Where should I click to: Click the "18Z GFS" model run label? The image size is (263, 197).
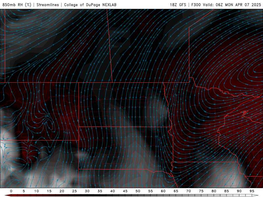[178, 5]
